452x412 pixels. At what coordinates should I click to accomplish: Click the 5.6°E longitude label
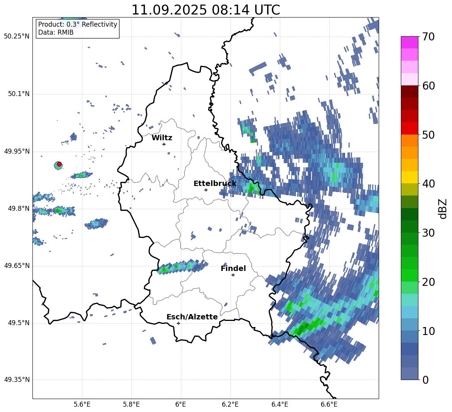82,404
